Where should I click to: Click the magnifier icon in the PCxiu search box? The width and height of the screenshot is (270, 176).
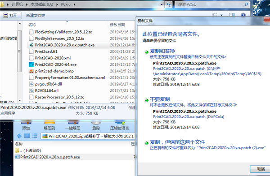(x=246, y=4)
